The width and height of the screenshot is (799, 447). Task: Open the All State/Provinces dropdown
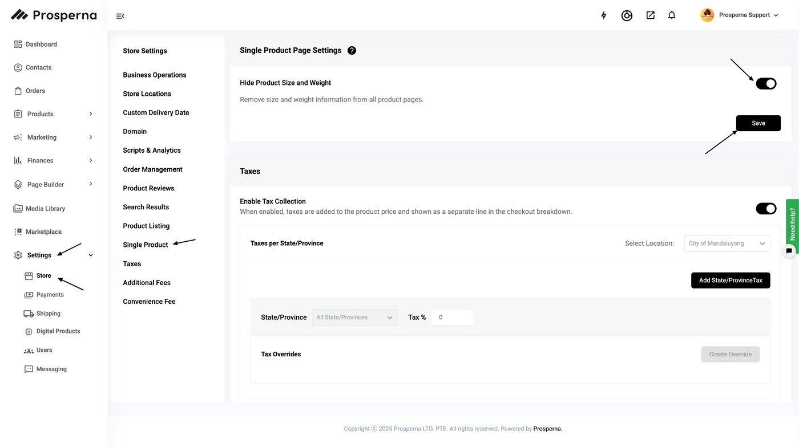pos(354,318)
